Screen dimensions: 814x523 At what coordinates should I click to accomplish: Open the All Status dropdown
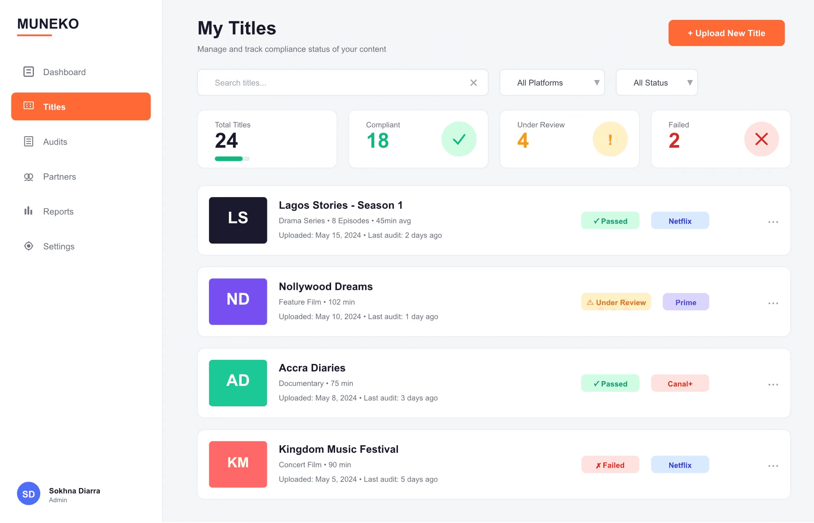[x=657, y=83]
